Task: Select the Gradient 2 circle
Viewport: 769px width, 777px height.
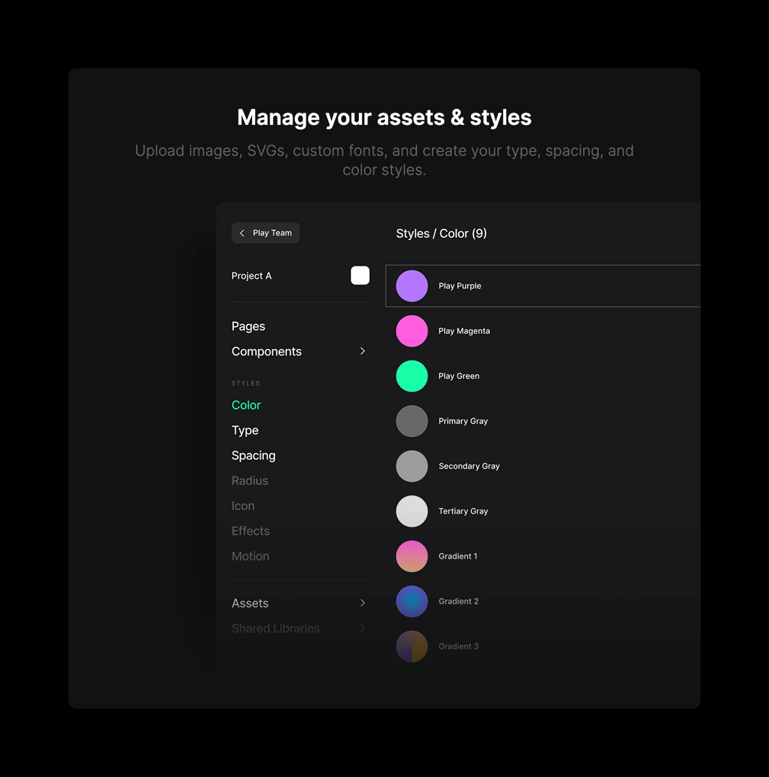Action: click(x=411, y=601)
